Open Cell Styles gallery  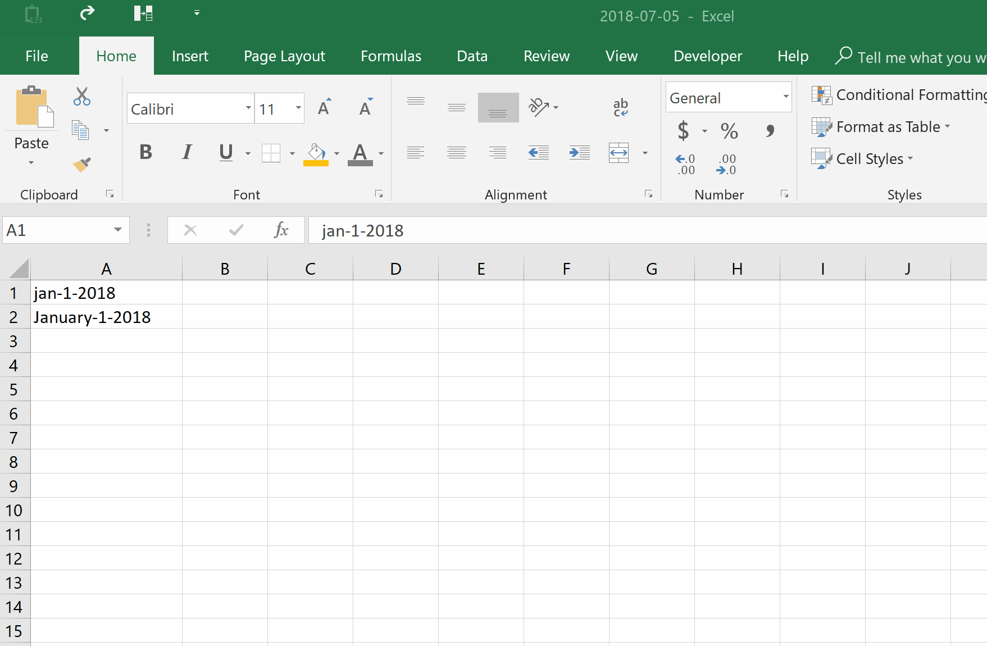pos(863,159)
